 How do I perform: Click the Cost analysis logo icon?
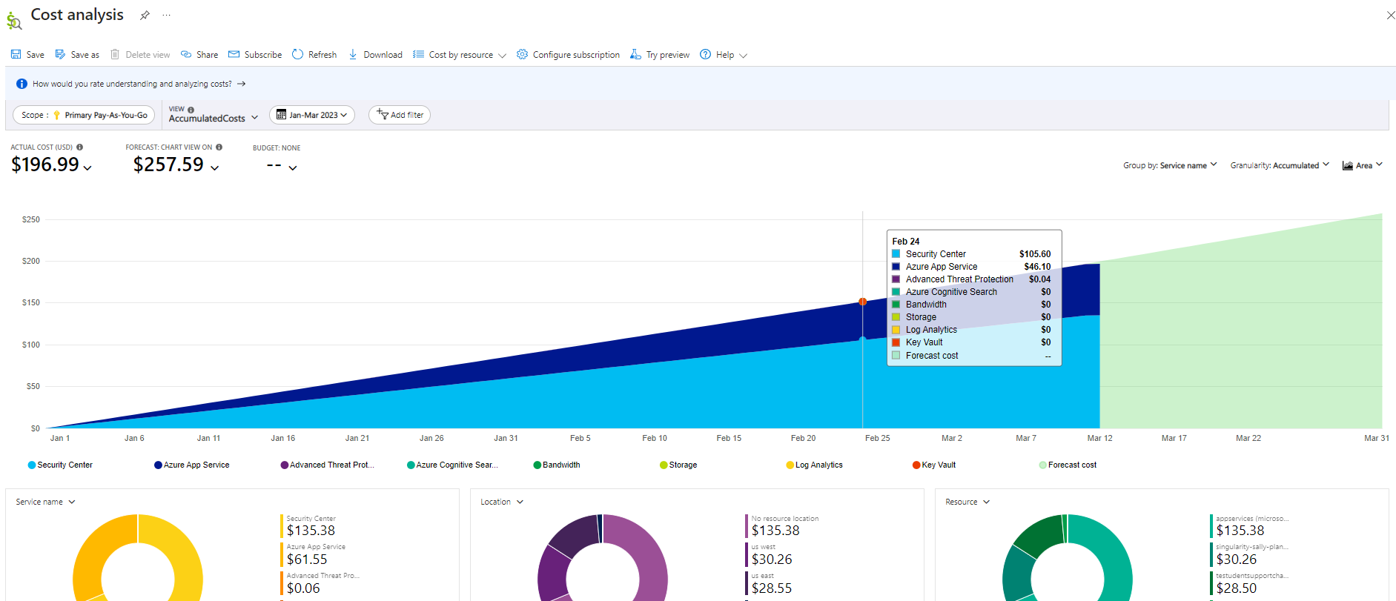click(x=14, y=21)
